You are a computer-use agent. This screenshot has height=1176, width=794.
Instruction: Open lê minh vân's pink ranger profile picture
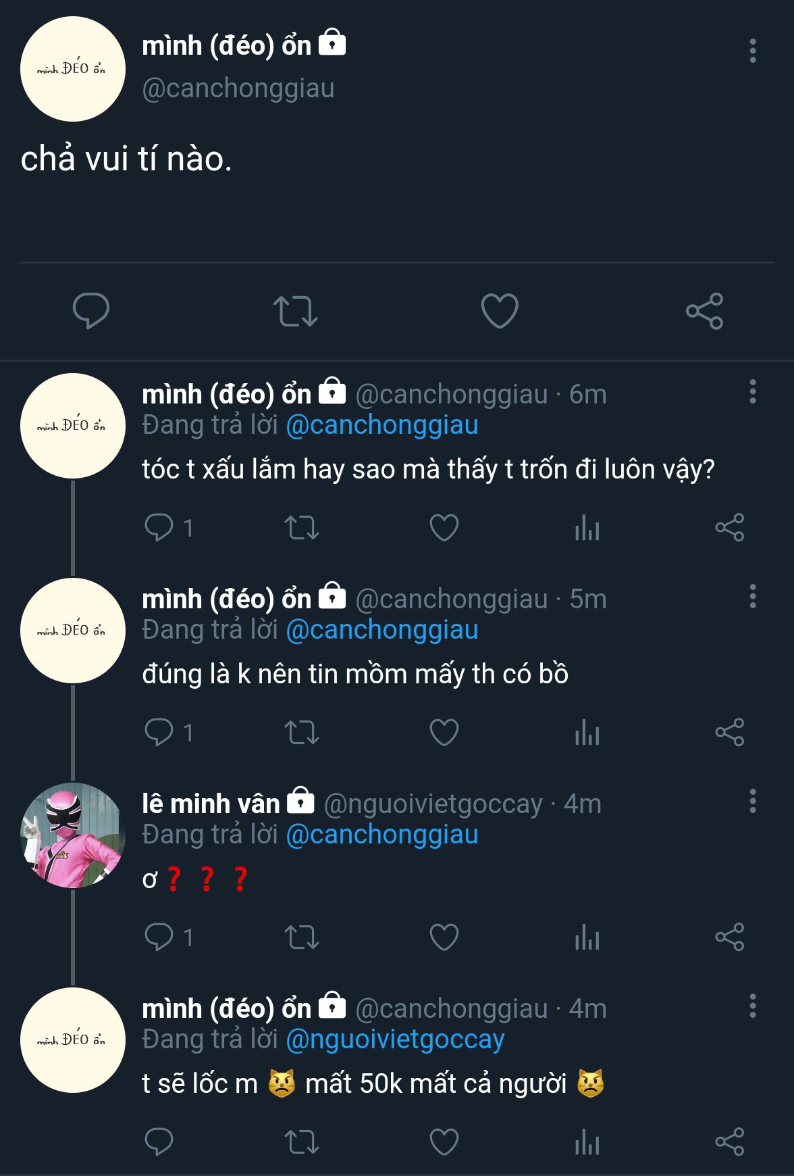[73, 835]
